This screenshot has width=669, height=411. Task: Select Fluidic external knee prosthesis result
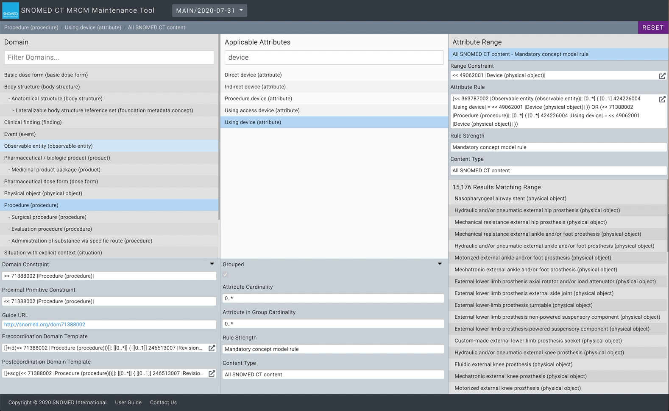tap(557, 364)
